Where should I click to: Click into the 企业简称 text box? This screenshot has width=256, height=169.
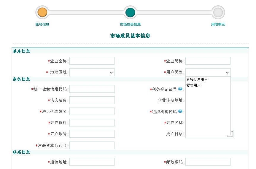[x=208, y=61]
